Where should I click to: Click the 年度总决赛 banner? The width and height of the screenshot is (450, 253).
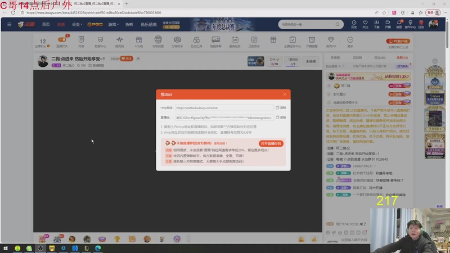click(x=224, y=24)
